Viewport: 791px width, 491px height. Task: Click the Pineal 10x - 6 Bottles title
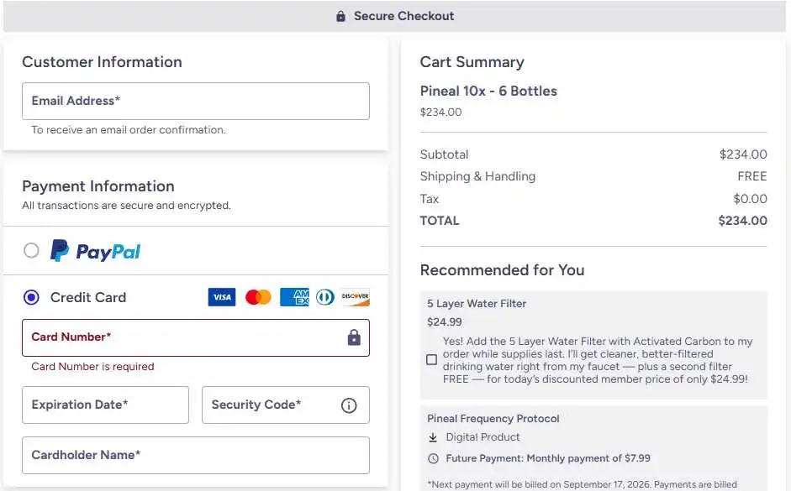click(488, 91)
